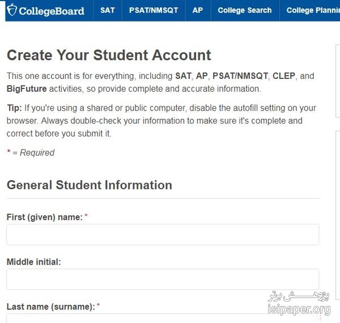
Task: Click the bold Tip: label
Action: (x=14, y=108)
